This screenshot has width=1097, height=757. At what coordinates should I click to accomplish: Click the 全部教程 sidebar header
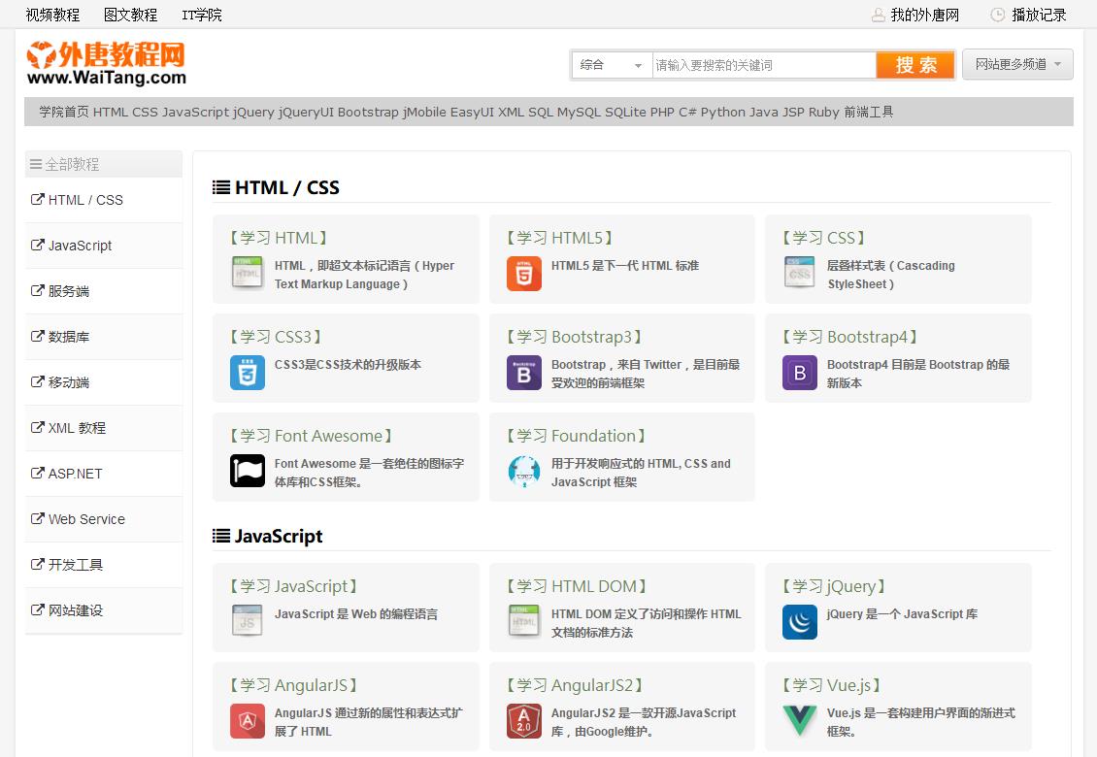coord(104,164)
